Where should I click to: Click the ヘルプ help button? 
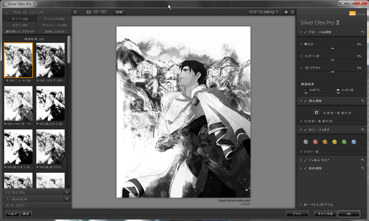[x=12, y=214]
